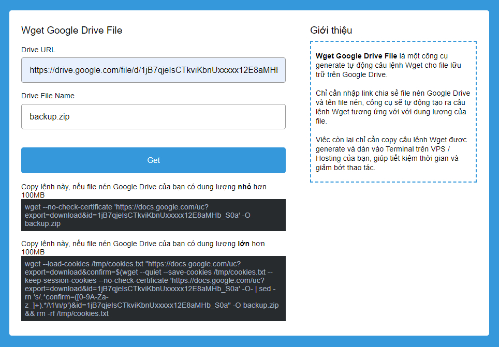This screenshot has width=499, height=347.
Task: Click the bold 'Wget Google Drive File' intro text
Action: (357, 56)
